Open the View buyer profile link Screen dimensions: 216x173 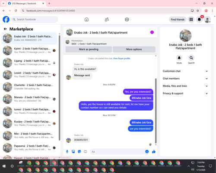tap(121, 58)
